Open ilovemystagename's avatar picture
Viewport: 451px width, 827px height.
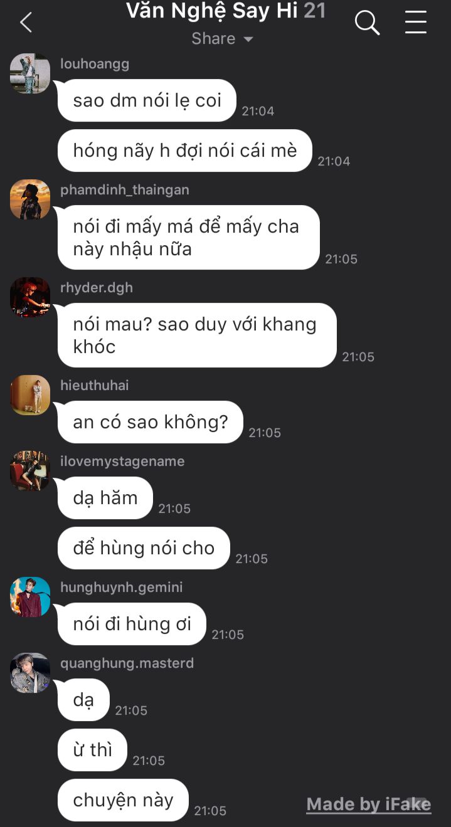click(x=30, y=471)
